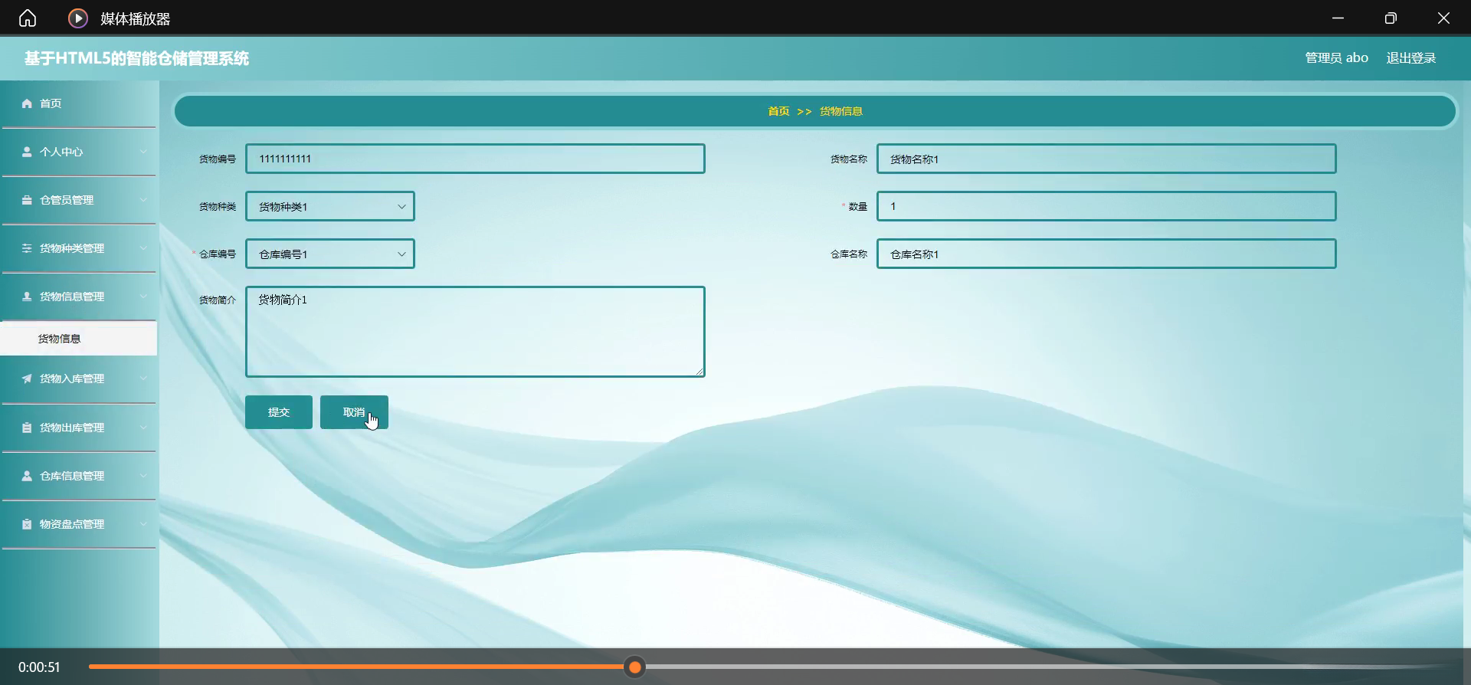1471x685 pixels.
Task: Restore down the media player window
Action: click(1391, 18)
